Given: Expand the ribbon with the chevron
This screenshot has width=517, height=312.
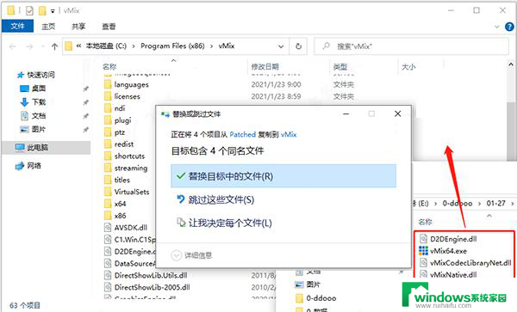Looking at the screenshot, I should [497, 27].
